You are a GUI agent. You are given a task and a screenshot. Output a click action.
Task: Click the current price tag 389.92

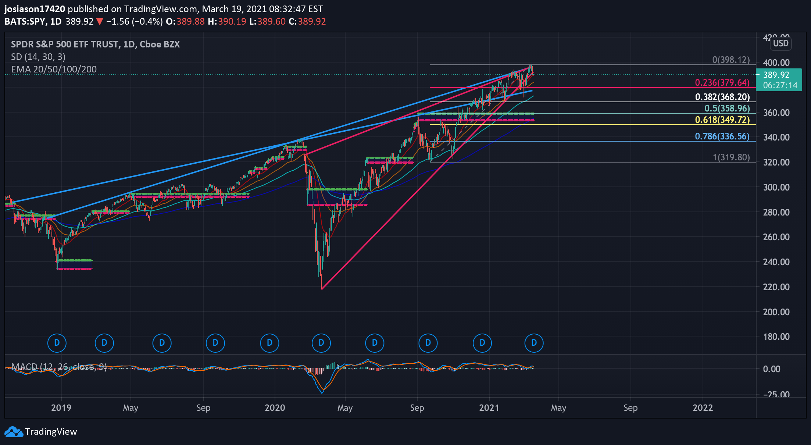point(776,75)
